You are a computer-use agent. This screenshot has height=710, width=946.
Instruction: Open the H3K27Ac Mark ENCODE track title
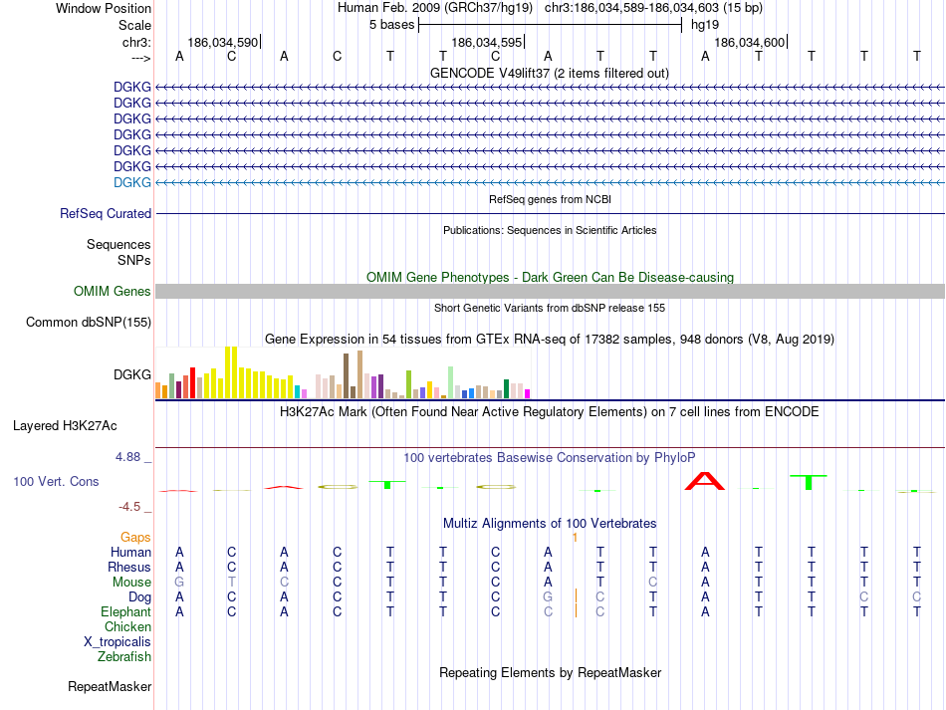(550, 412)
